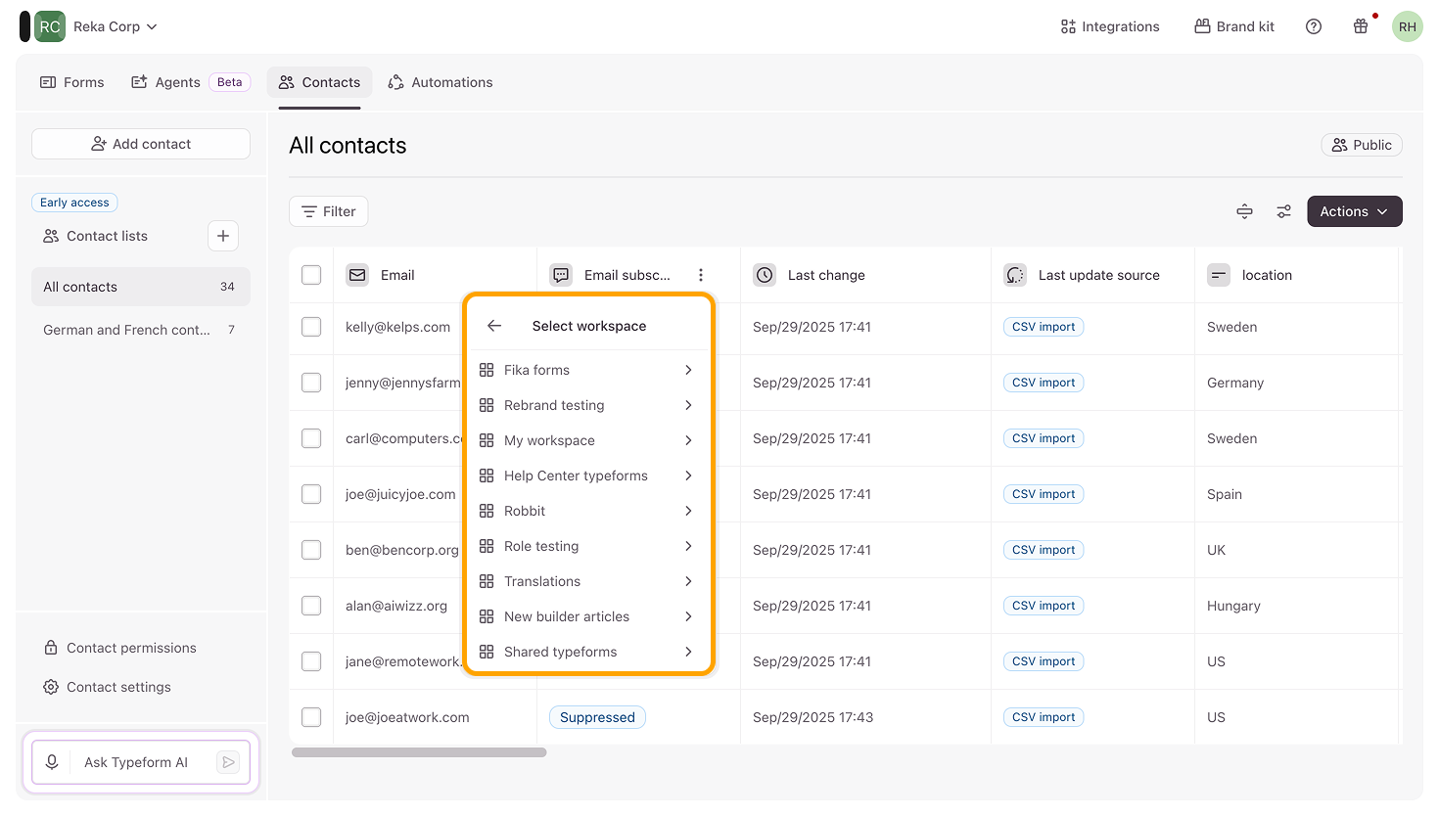Open the help question mark icon
Screen dimensions: 1439x816
coord(1314,26)
